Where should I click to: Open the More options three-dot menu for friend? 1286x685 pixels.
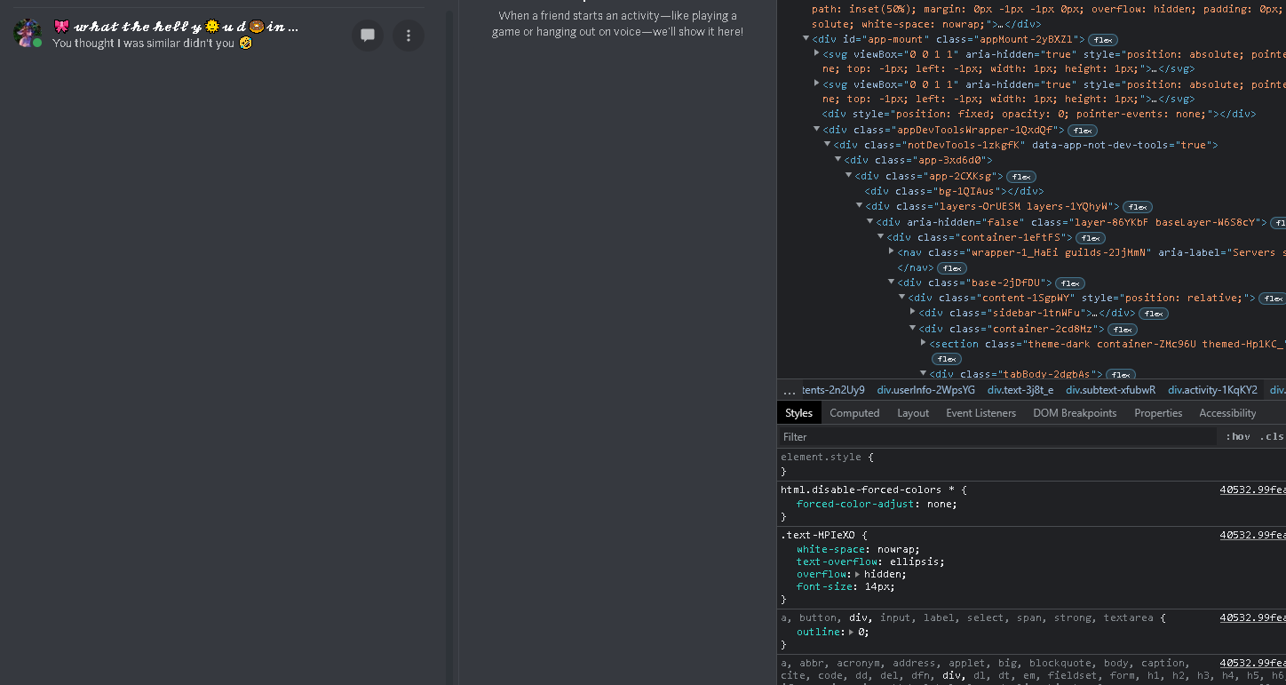point(409,36)
